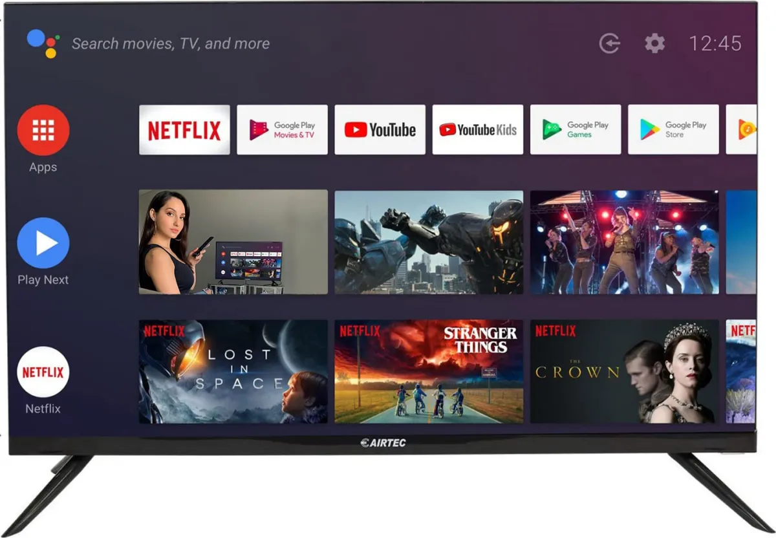This screenshot has width=776, height=538.
Task: Open Google Play Movies & TV app
Action: pyautogui.click(x=282, y=130)
